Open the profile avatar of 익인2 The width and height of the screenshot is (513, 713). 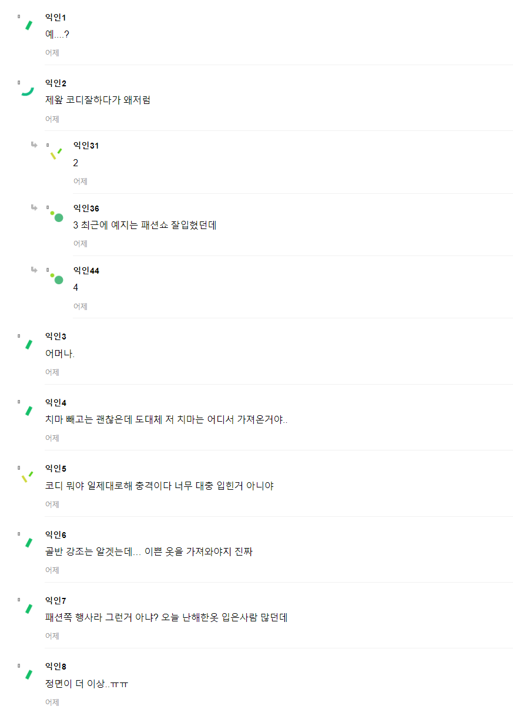pos(27,91)
